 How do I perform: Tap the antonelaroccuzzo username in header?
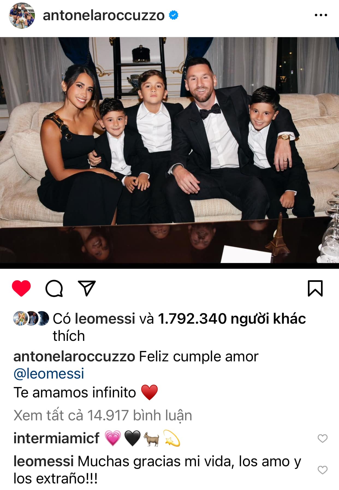point(104,15)
